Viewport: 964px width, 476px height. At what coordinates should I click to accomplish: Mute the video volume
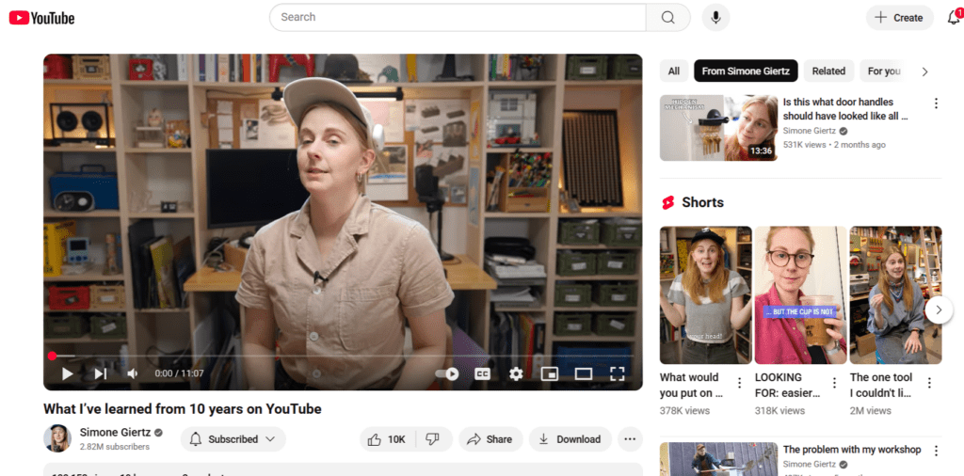click(x=132, y=373)
